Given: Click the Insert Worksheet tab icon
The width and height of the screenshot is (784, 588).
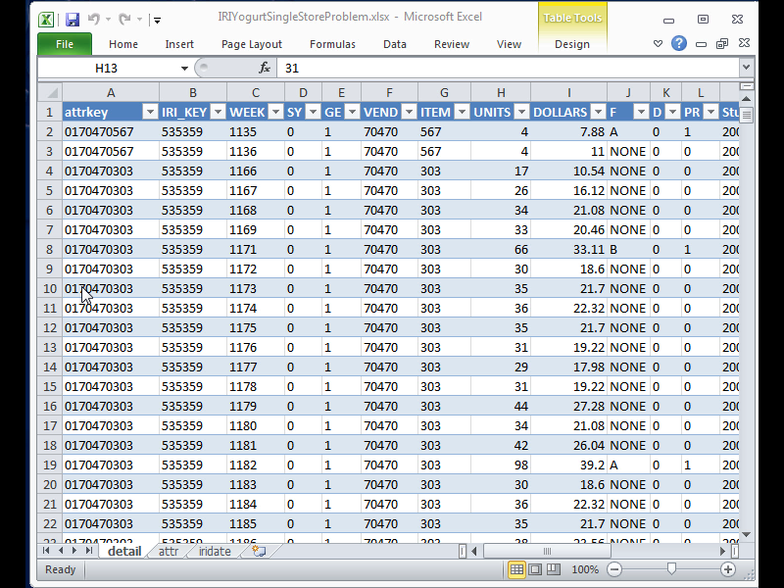Looking at the screenshot, I should [259, 552].
